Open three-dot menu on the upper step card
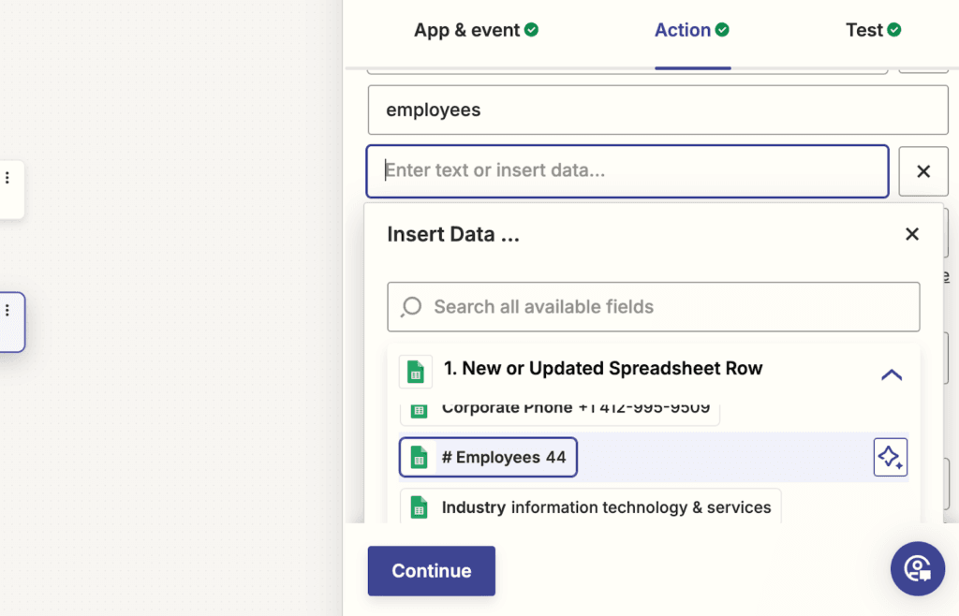This screenshot has width=959, height=616. 7,178
